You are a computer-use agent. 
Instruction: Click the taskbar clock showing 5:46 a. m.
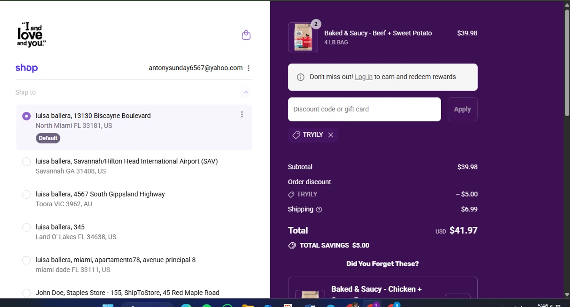[x=549, y=305]
